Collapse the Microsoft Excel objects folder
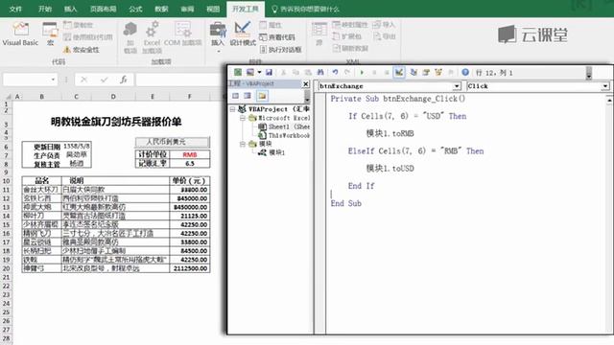This screenshot has height=345, width=614. 243,118
